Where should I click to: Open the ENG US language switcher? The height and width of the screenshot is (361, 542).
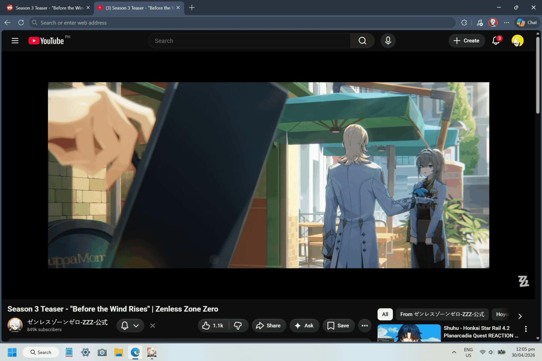click(x=468, y=352)
